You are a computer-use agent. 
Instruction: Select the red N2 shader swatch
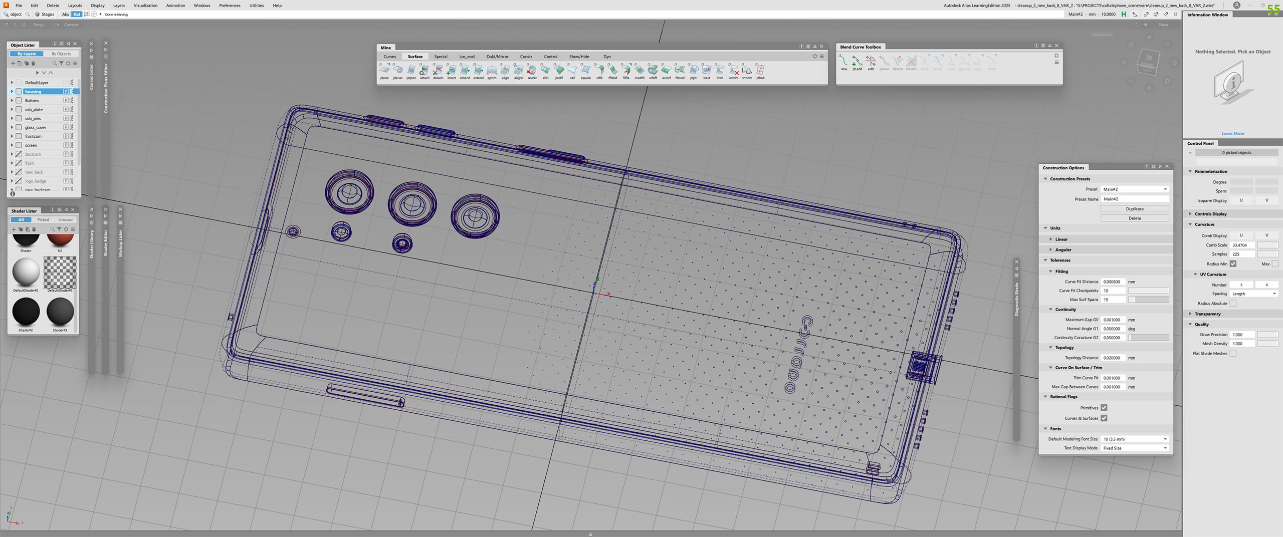(60, 239)
